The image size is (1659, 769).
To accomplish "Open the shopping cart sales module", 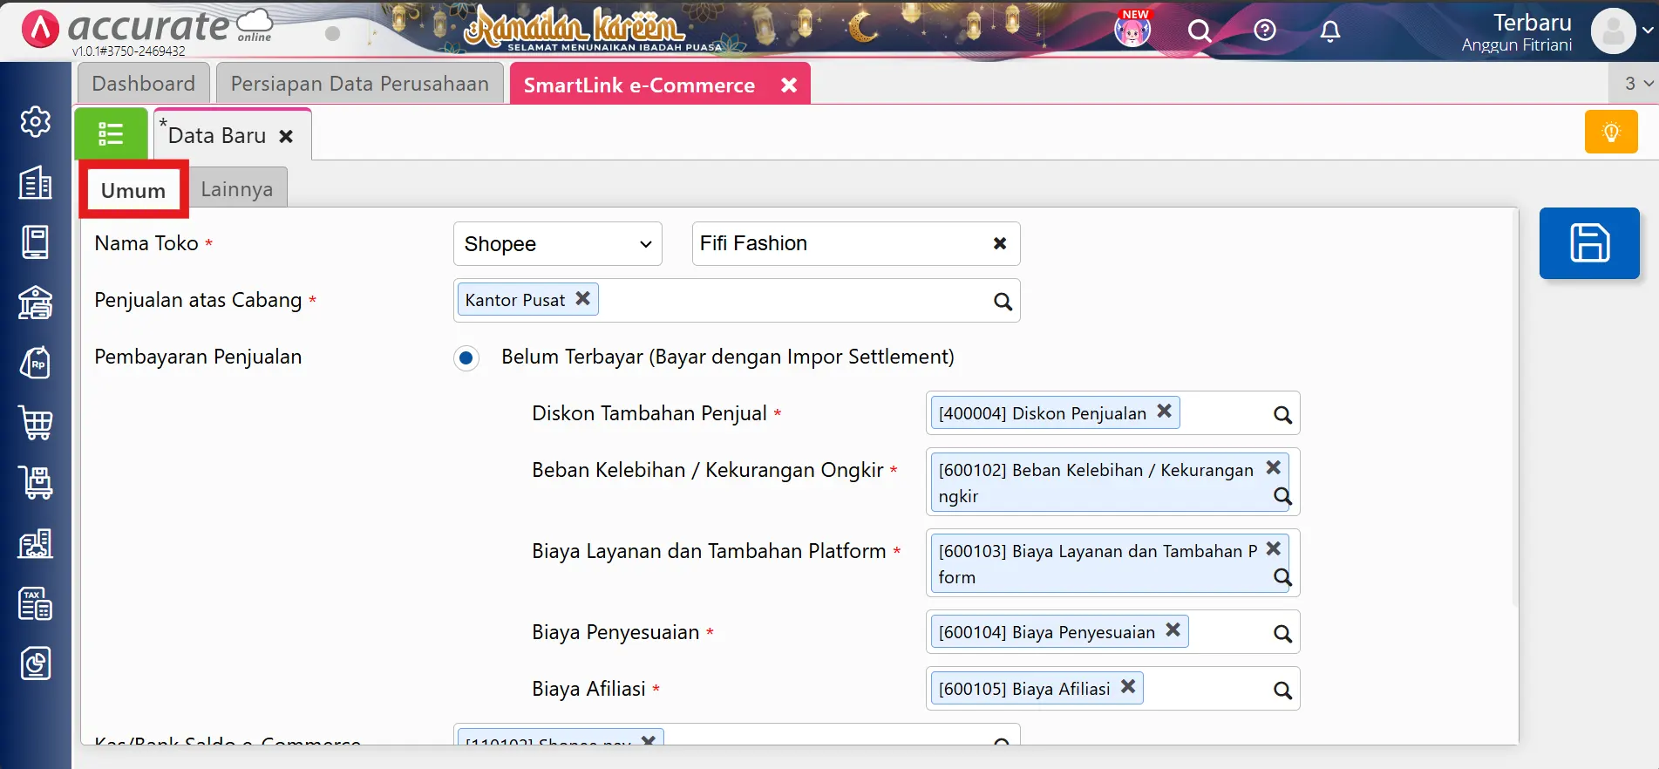I will coord(36,423).
